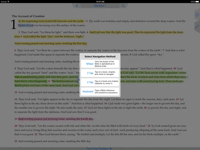This screenshot has width=200, height=150.
Task: Tap verse number 12
Action: 49,81
